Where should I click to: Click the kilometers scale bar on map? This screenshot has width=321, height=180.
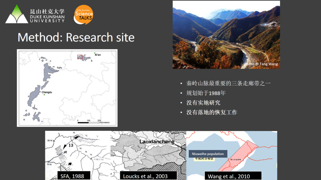[x=88, y=122]
